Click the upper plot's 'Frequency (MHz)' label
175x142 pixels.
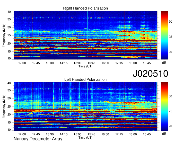[4, 35]
